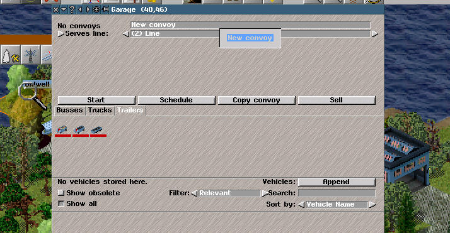Image resolution: width=450 pixels, height=233 pixels.
Task: Click the Schedule button
Action: click(x=176, y=100)
